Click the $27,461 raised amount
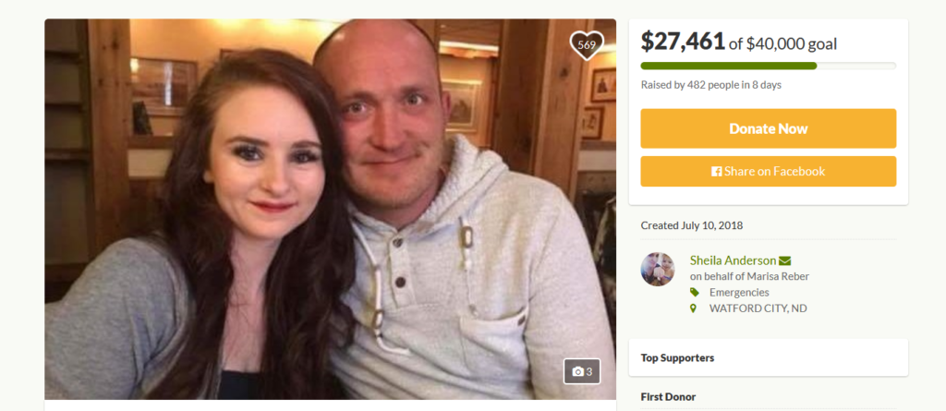The height and width of the screenshot is (411, 946). pos(683,42)
